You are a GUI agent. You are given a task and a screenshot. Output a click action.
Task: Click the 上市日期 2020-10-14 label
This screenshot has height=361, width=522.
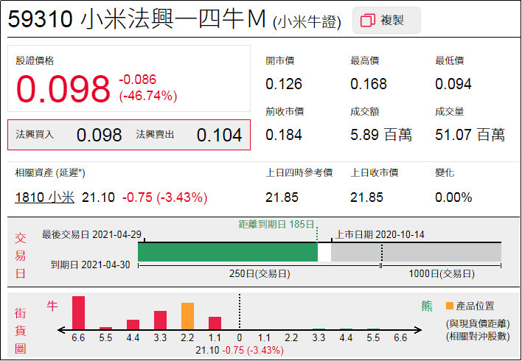click(x=380, y=235)
